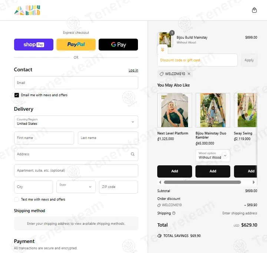Choose PayPal express checkout
This screenshot has width=267, height=253.
(x=76, y=45)
